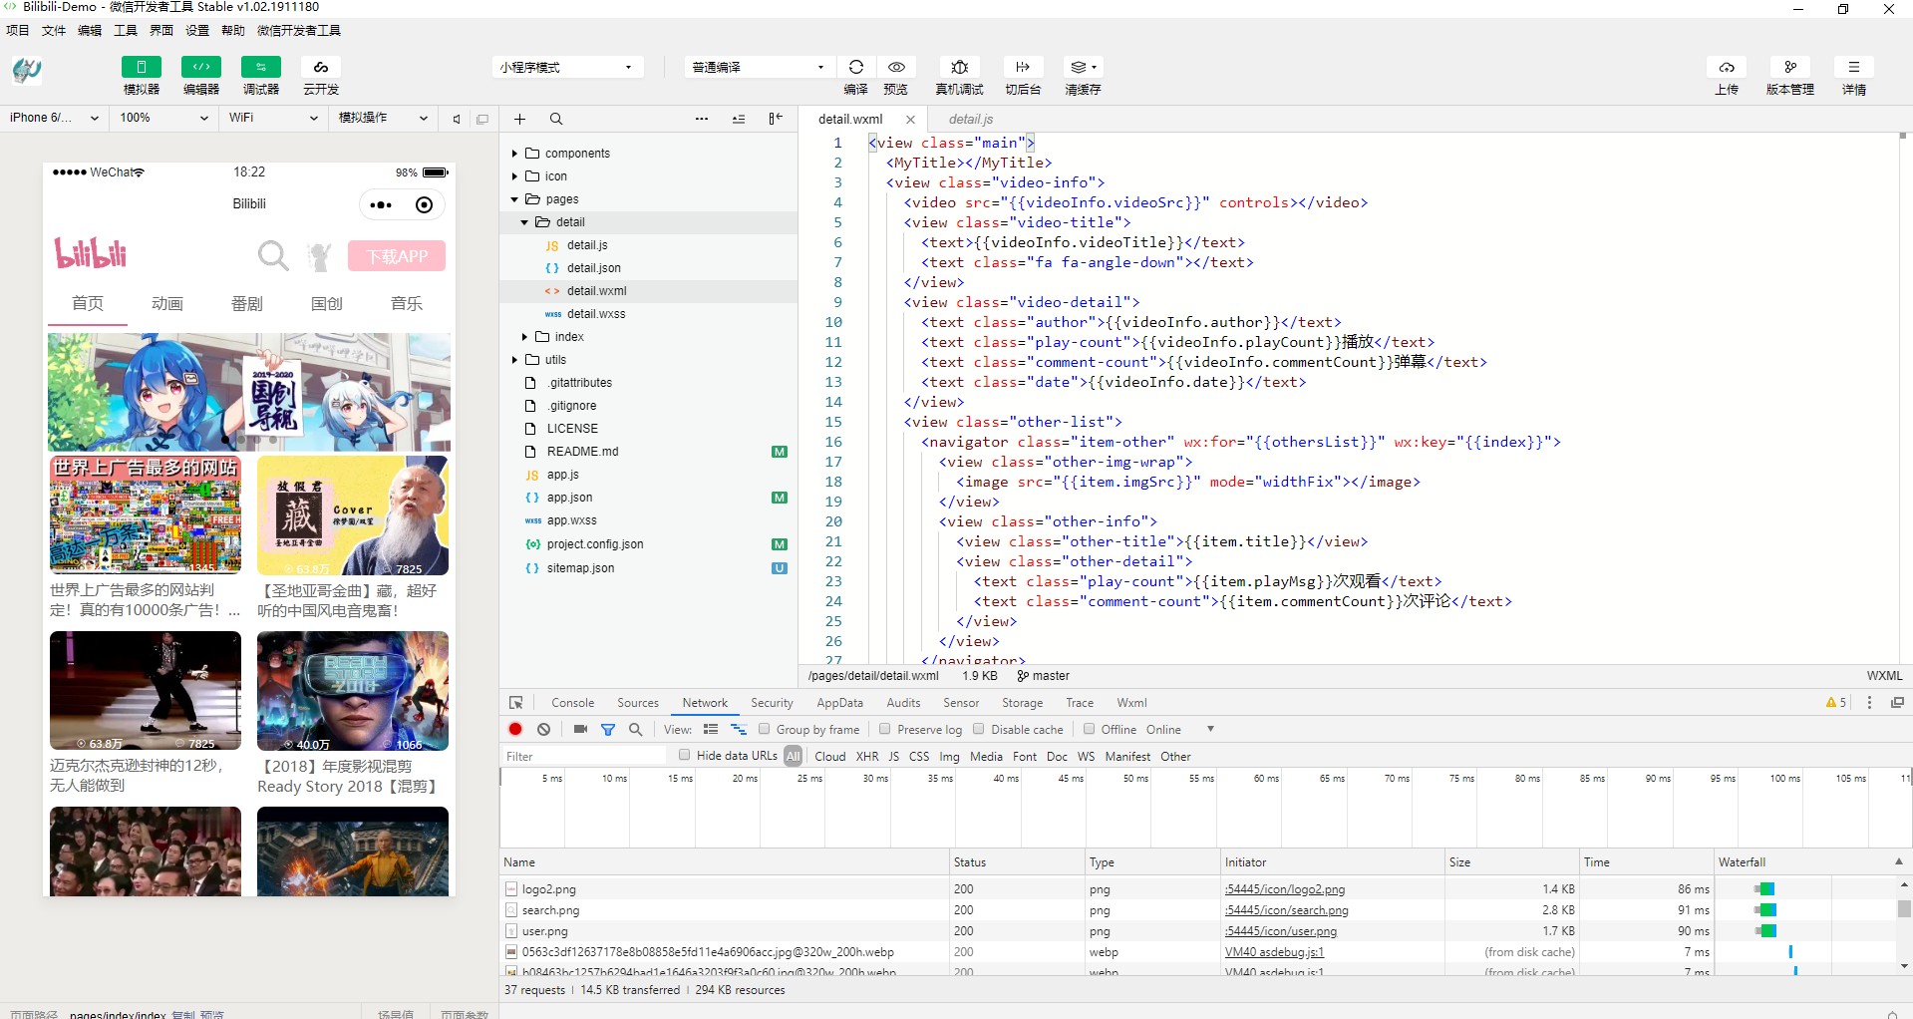Mute the simulator sound icon
Screen dimensions: 1913x1019
coord(457,119)
